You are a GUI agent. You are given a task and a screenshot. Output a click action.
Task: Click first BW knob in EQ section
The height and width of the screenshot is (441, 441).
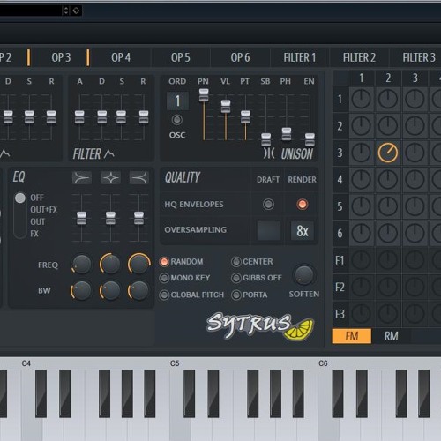pyautogui.click(x=81, y=291)
